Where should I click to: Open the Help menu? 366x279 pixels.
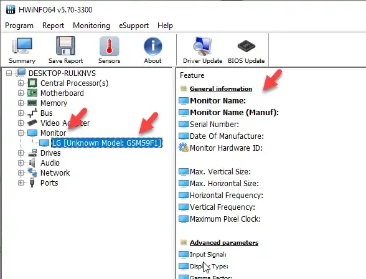165,26
